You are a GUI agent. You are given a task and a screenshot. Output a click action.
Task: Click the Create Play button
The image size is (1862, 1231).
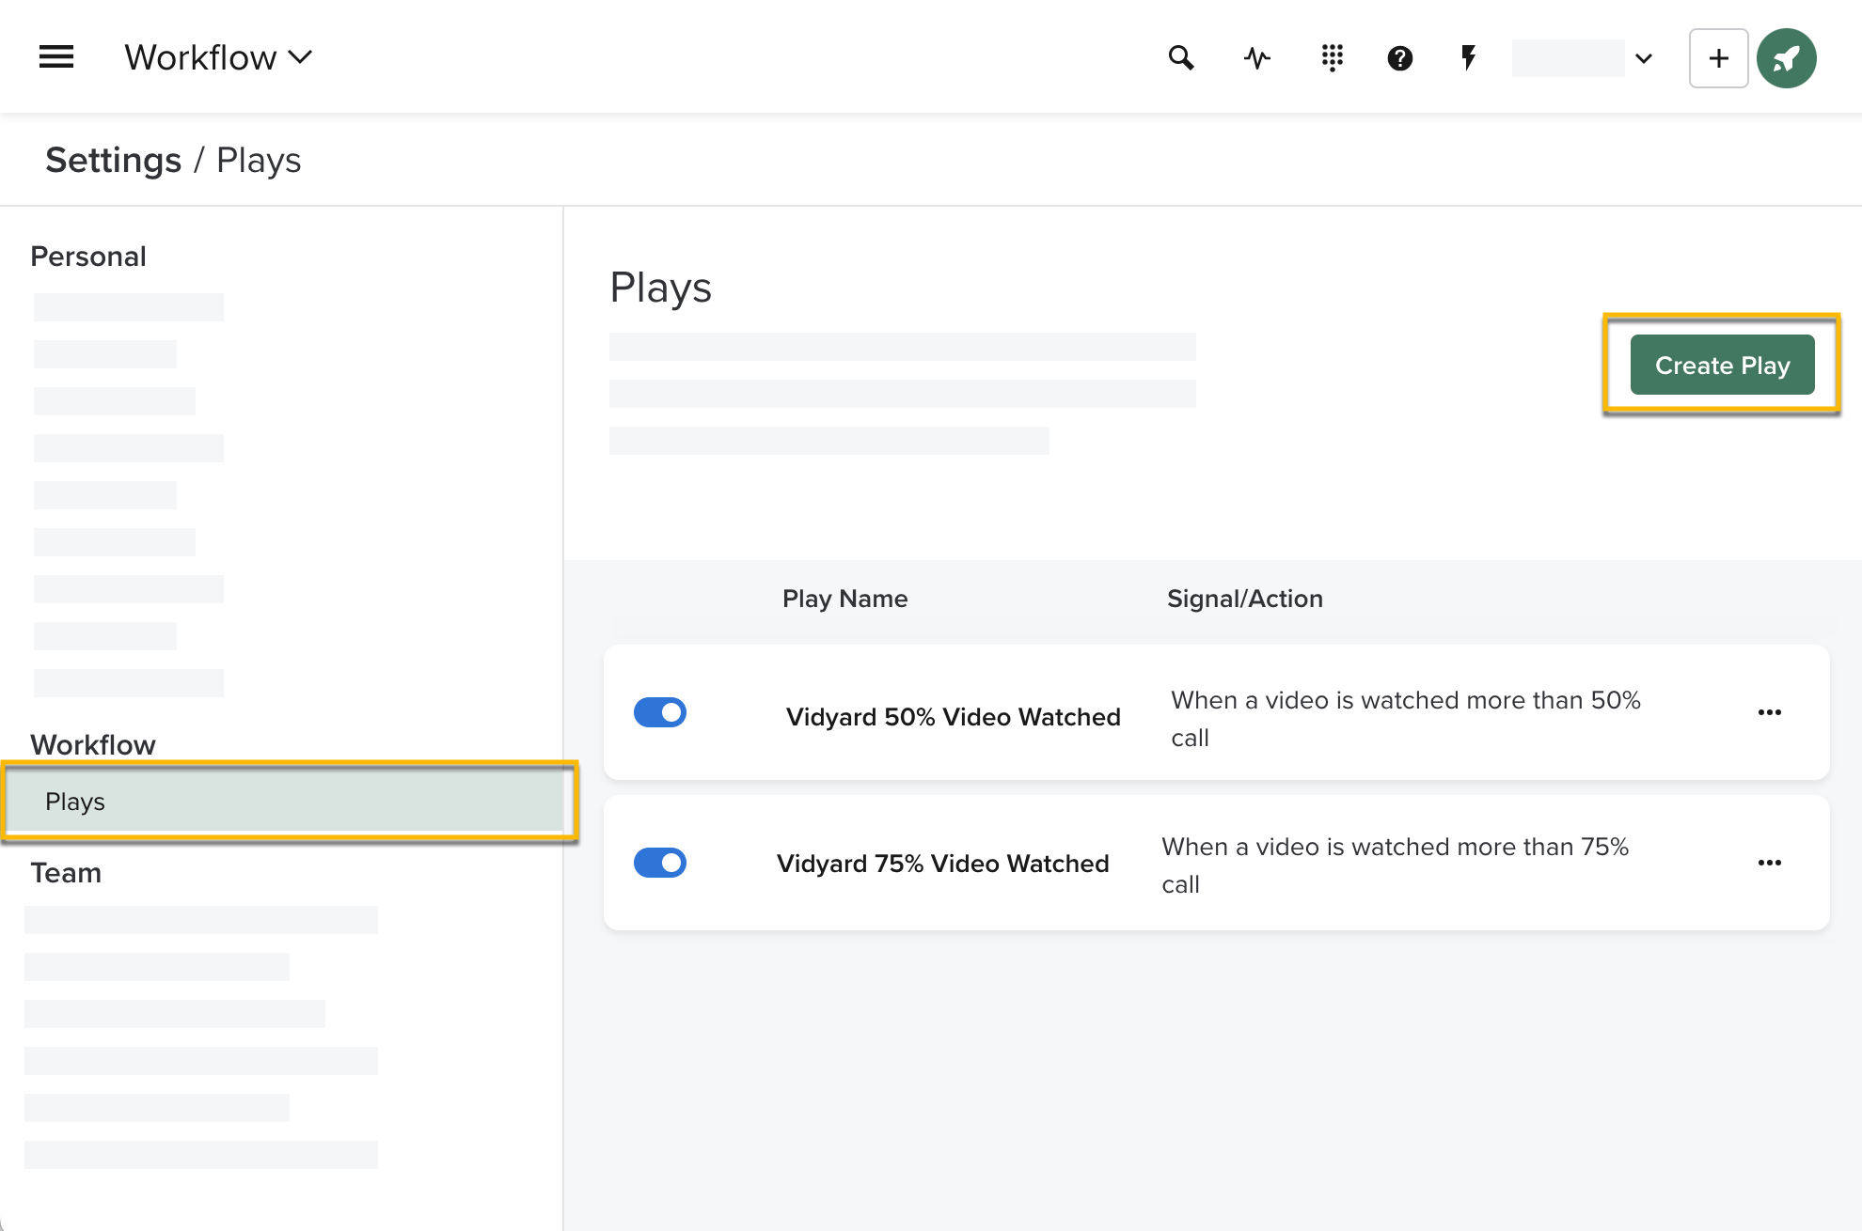click(x=1721, y=365)
